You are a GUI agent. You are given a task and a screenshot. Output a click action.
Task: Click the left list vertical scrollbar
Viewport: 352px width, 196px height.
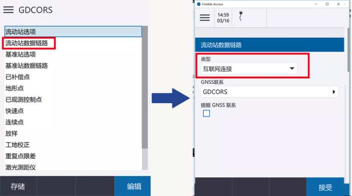[145, 91]
